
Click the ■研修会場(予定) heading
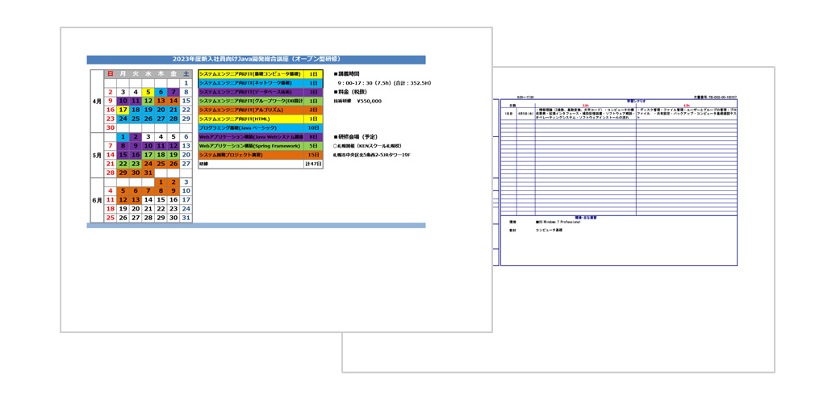coord(356,137)
